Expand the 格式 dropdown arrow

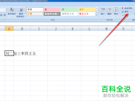tap(116, 16)
